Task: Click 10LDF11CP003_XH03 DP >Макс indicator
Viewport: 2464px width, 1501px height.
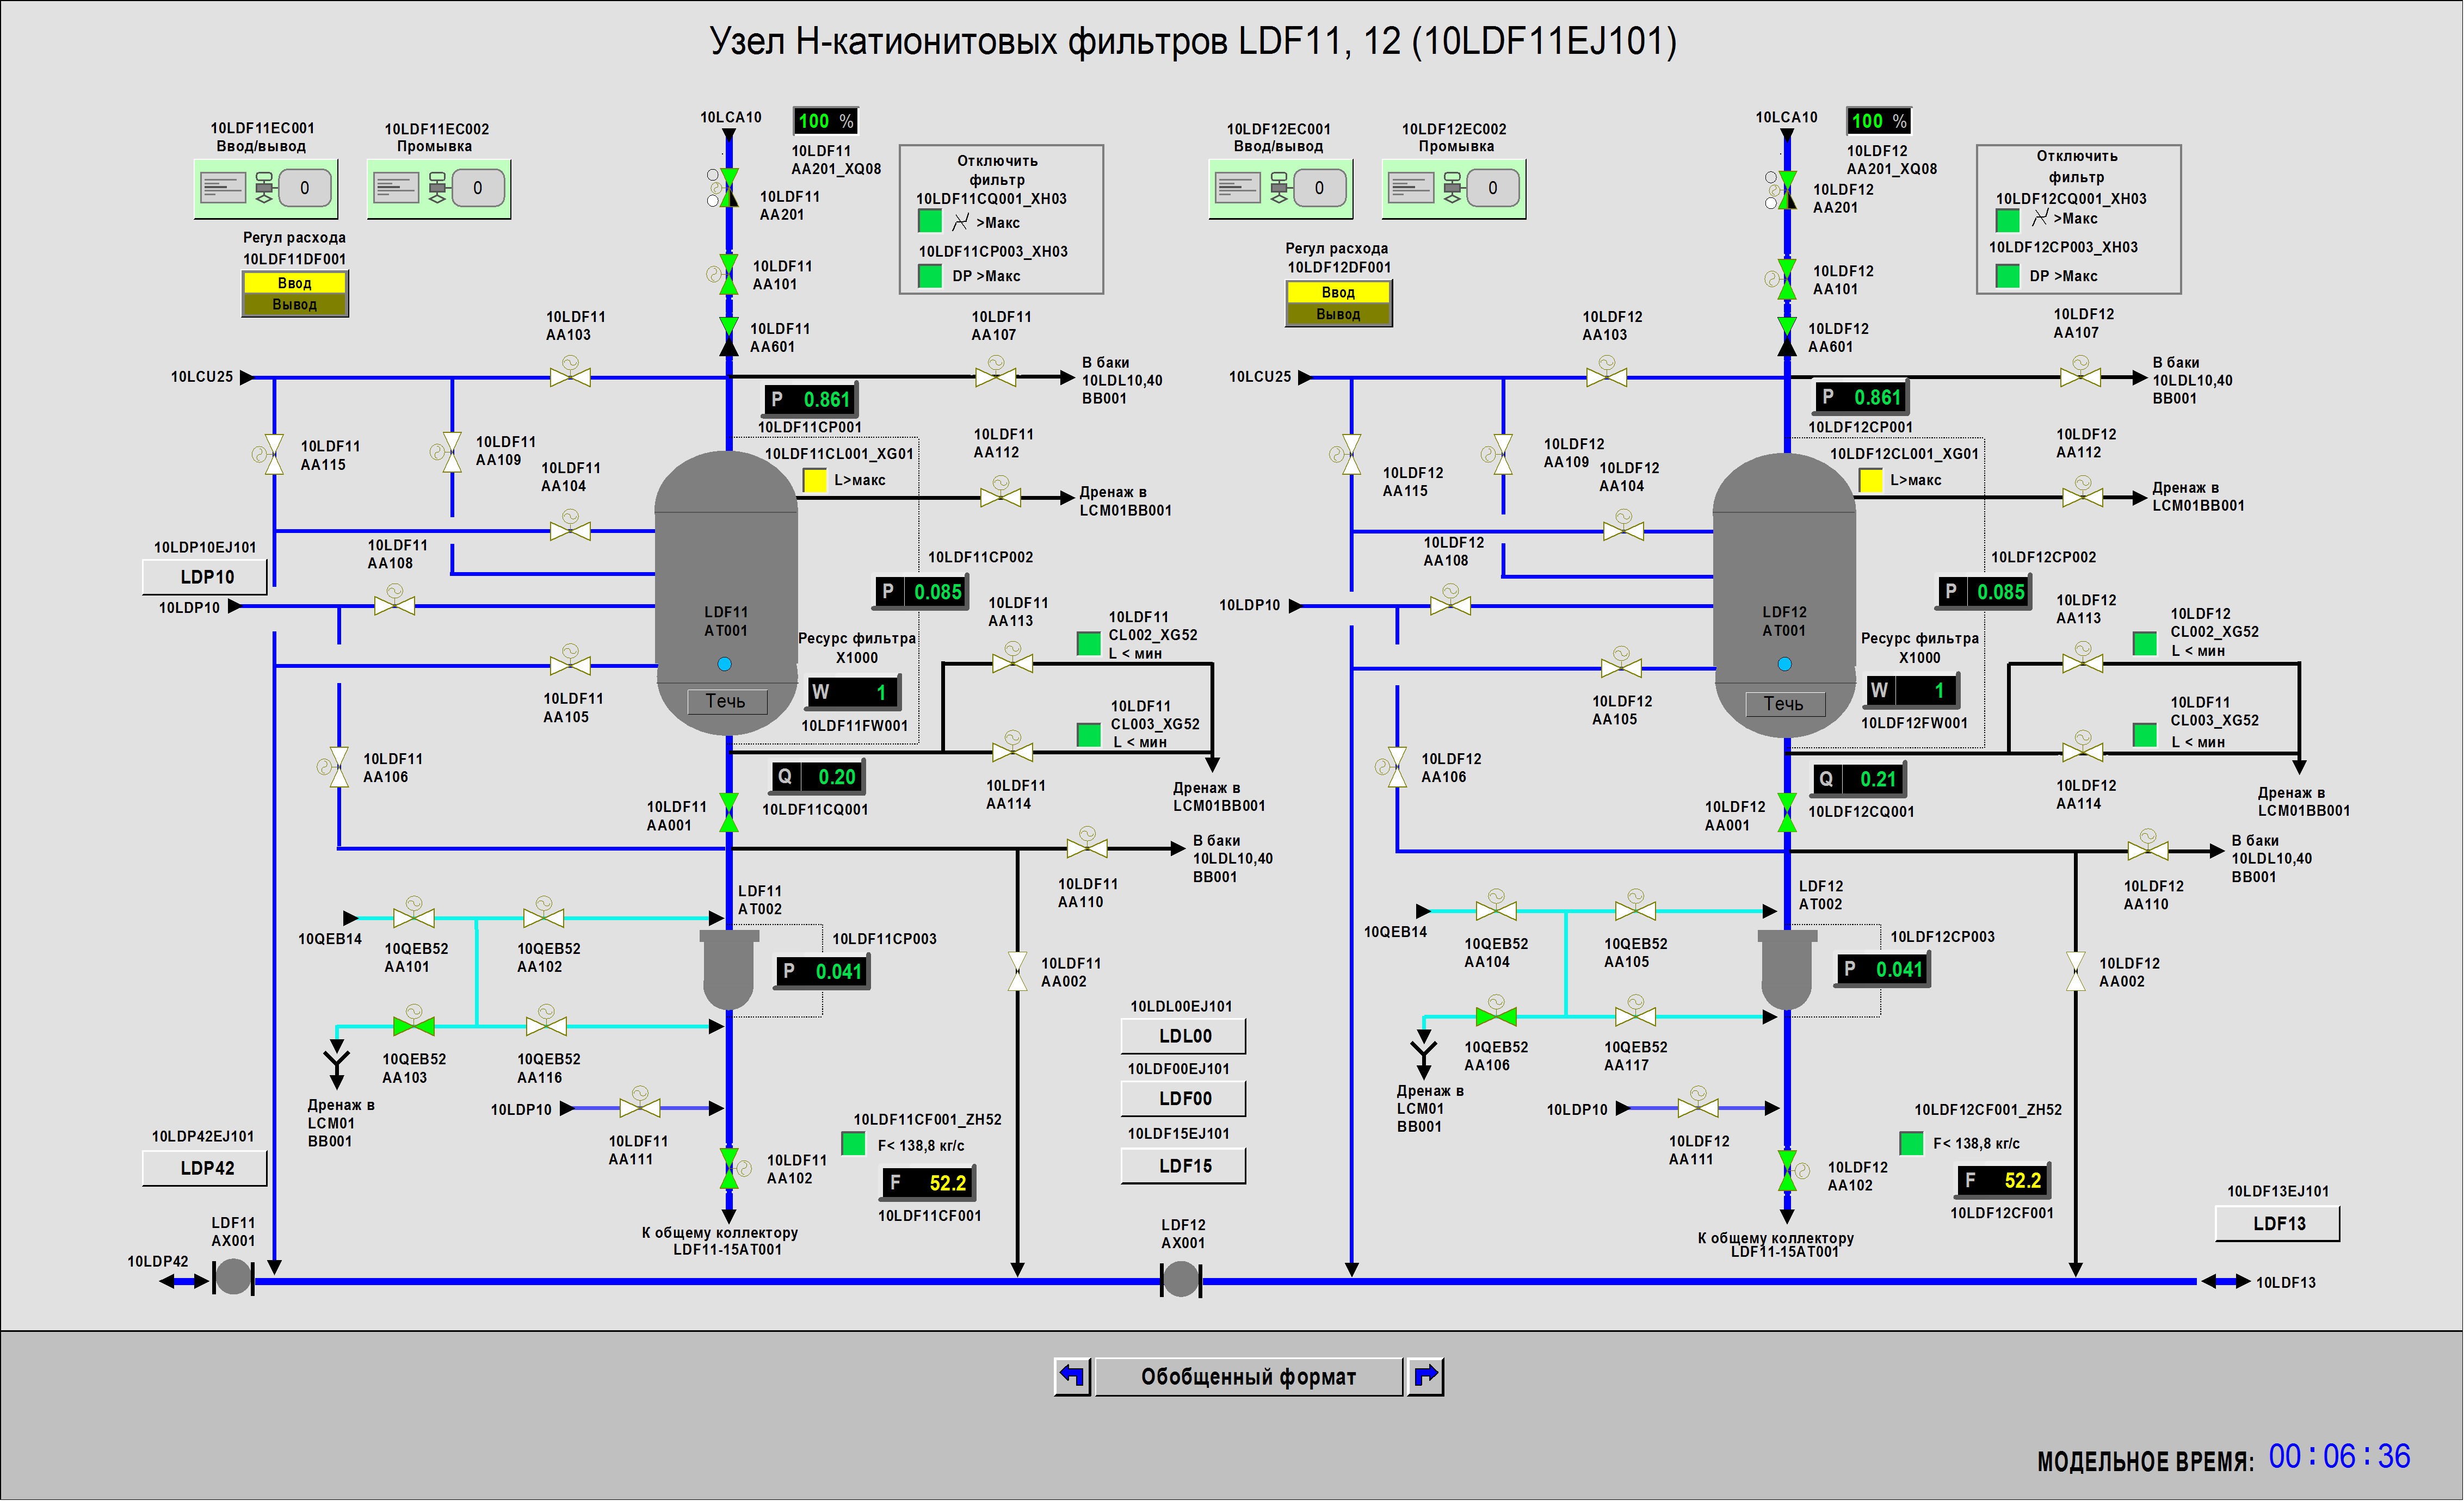Action: tap(929, 275)
